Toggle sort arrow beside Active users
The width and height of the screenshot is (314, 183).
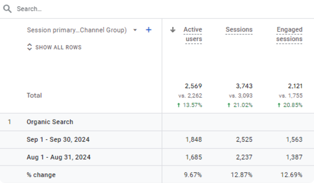[173, 30]
